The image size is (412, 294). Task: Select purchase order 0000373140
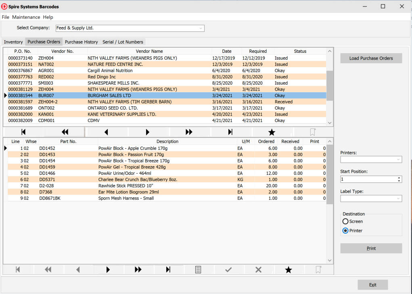coord(167,58)
